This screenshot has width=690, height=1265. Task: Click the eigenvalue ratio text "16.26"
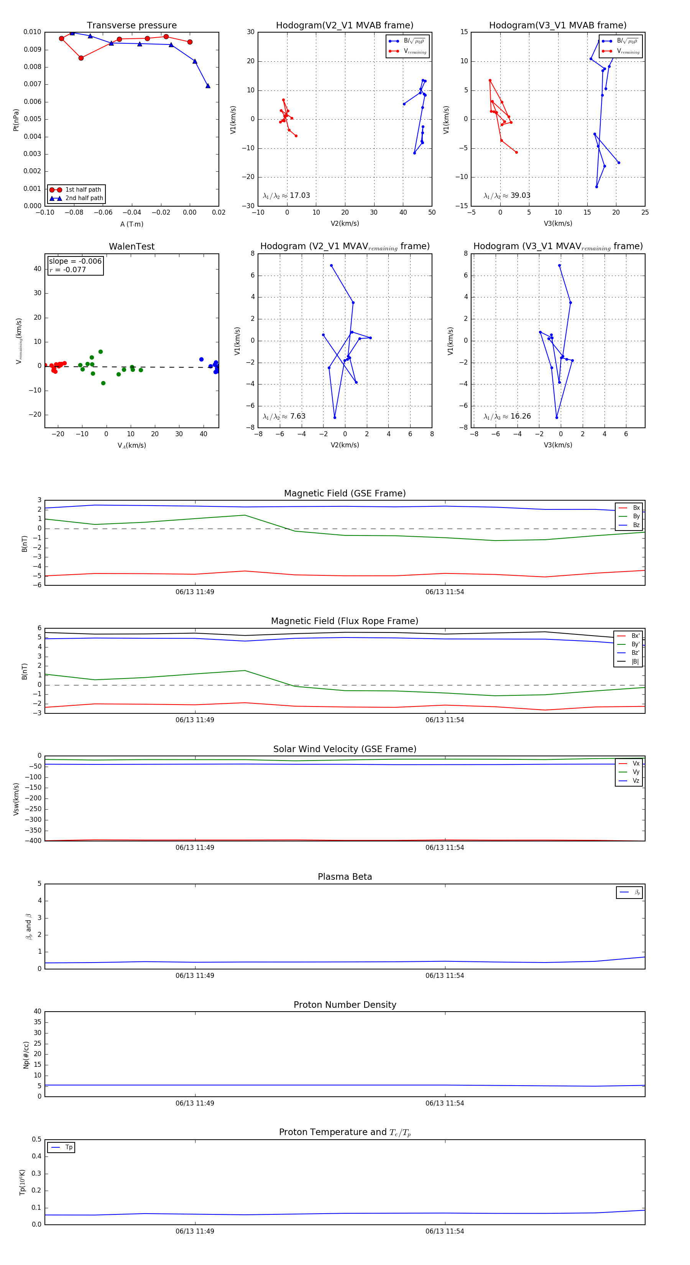coord(521,416)
